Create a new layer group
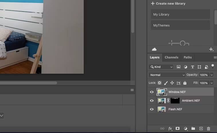 coord(193,129)
